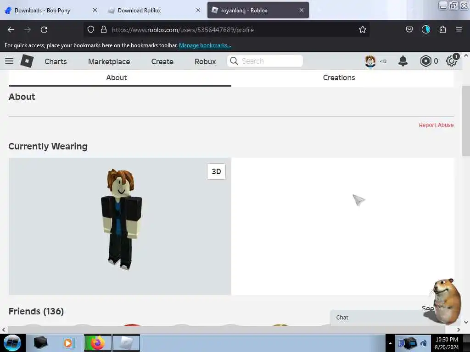Open the Roblox app taskbar button
470x352 pixels.
tap(126, 343)
